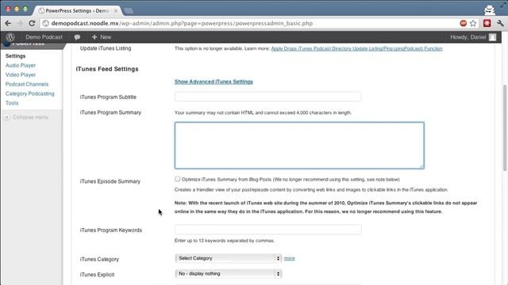
Task: Click the iTunes Episode Summary label
Action: pos(110,181)
